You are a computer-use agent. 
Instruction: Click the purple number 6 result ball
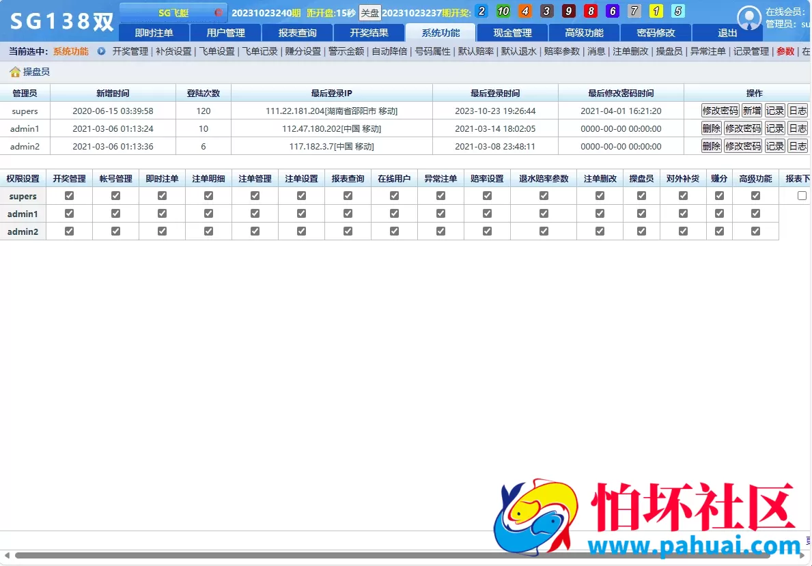pyautogui.click(x=613, y=11)
